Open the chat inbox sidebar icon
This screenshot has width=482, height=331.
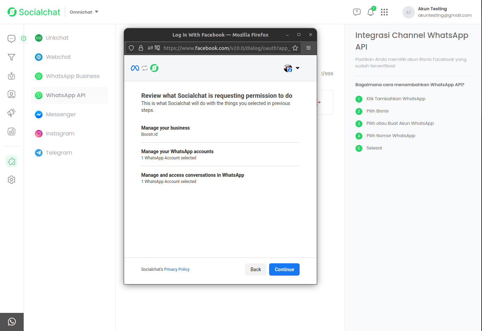tap(11, 39)
